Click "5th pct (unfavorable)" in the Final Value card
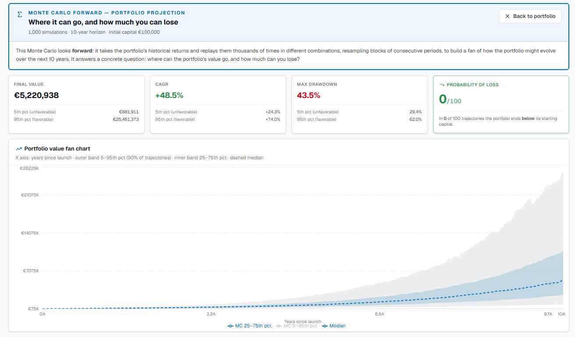The image size is (575, 337). [x=35, y=112]
